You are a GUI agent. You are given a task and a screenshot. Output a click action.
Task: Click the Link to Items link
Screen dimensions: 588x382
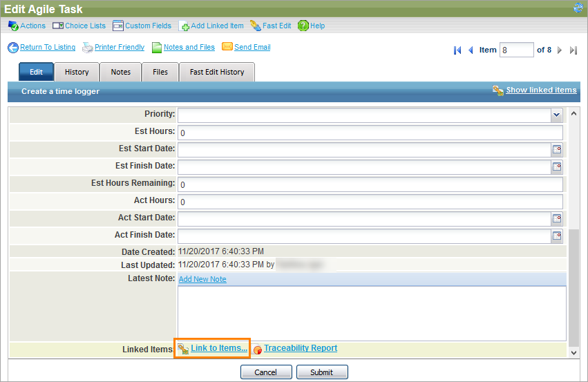click(218, 348)
